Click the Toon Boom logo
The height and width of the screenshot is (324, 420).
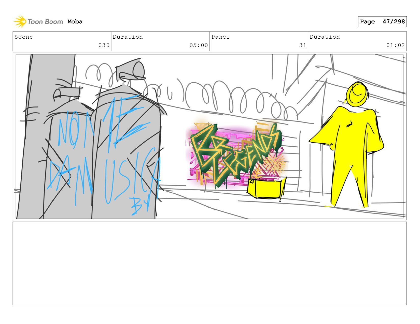point(38,22)
